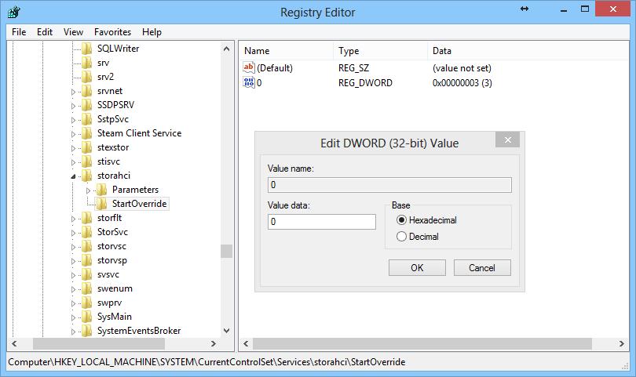Click the (Default) string value icon
Viewport: 636px width, 377px height.
[x=249, y=67]
